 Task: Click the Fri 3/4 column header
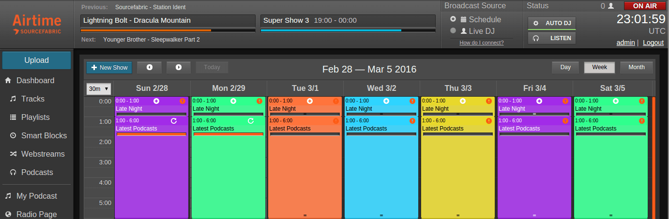coord(534,88)
